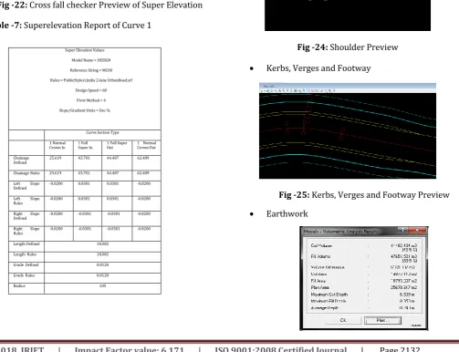459x352 pixels.
Task: Click the Radius row label
Action: (19, 285)
